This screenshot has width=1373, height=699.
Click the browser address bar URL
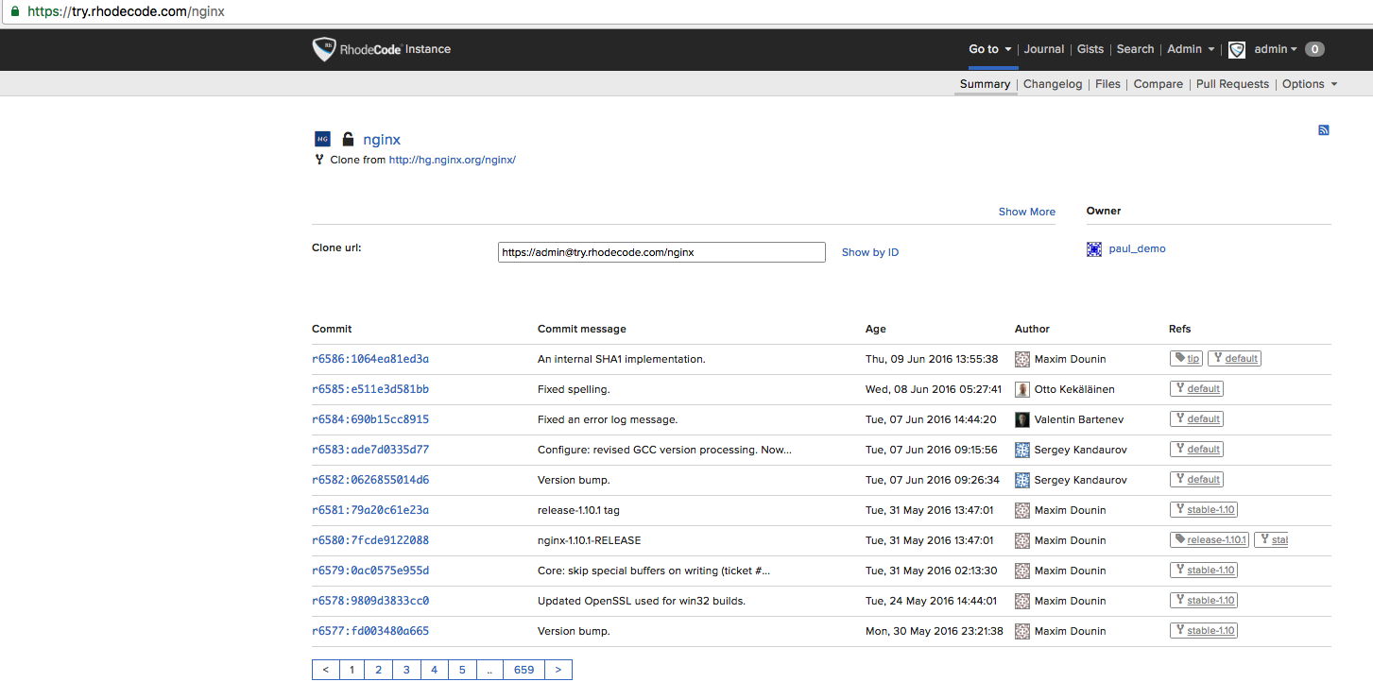[x=127, y=12]
